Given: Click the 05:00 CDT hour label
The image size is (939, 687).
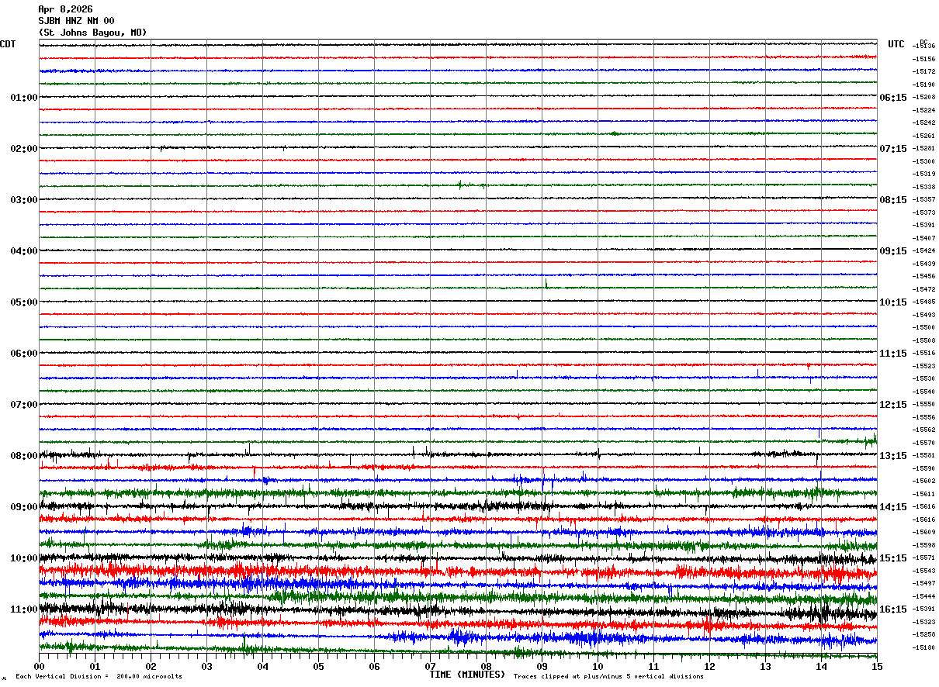Looking at the screenshot, I should [x=24, y=302].
